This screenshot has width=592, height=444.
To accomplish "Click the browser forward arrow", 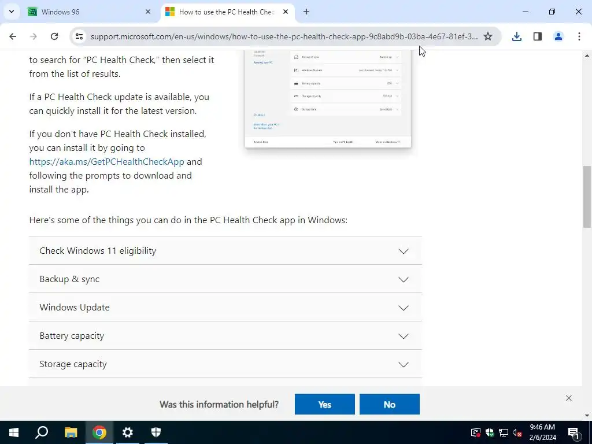I will point(33,36).
